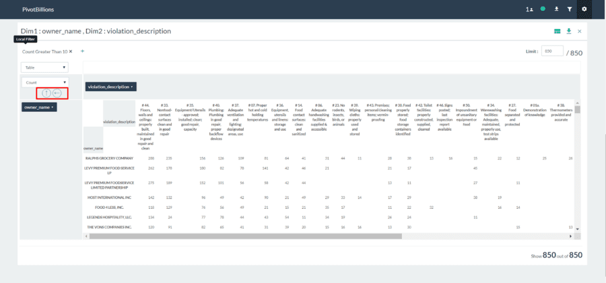Click the # 50. Impoundment header

point(467,115)
